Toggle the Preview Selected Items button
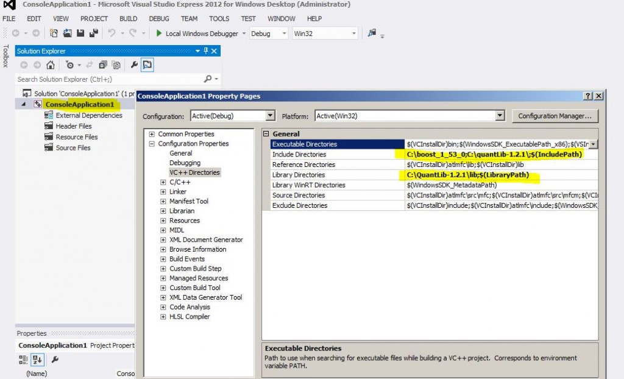The height and width of the screenshot is (379, 624). 147,65
